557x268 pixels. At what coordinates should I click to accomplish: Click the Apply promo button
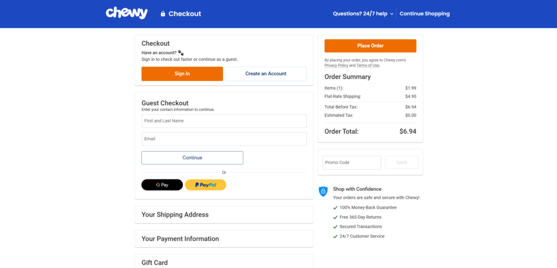pyautogui.click(x=402, y=163)
